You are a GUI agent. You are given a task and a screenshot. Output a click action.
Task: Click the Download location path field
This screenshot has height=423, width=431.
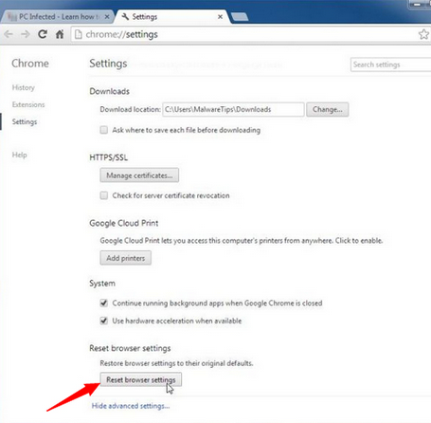pyautogui.click(x=233, y=109)
